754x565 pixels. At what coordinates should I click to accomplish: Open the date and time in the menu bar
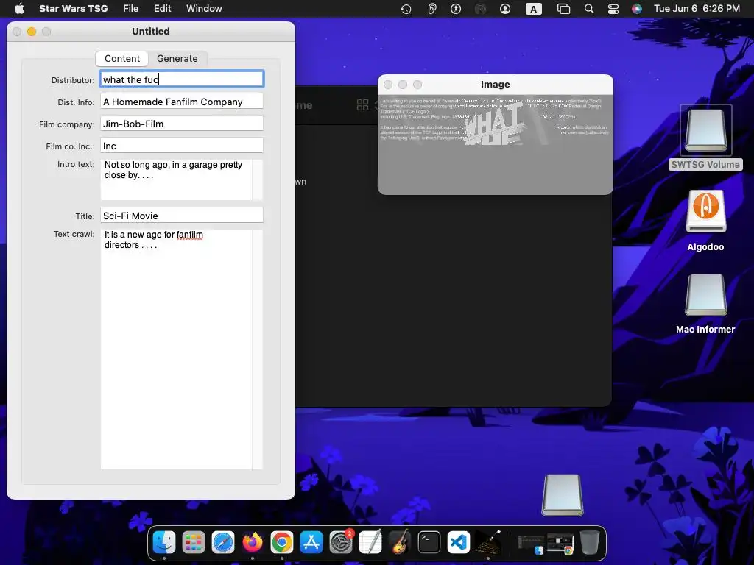tap(697, 9)
